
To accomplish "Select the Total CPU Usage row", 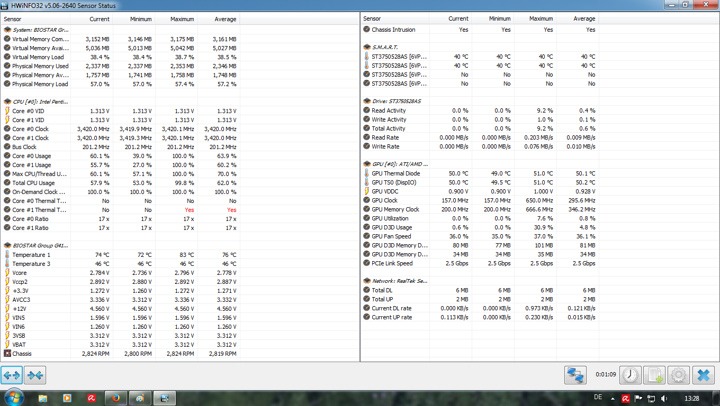I will 120,183.
